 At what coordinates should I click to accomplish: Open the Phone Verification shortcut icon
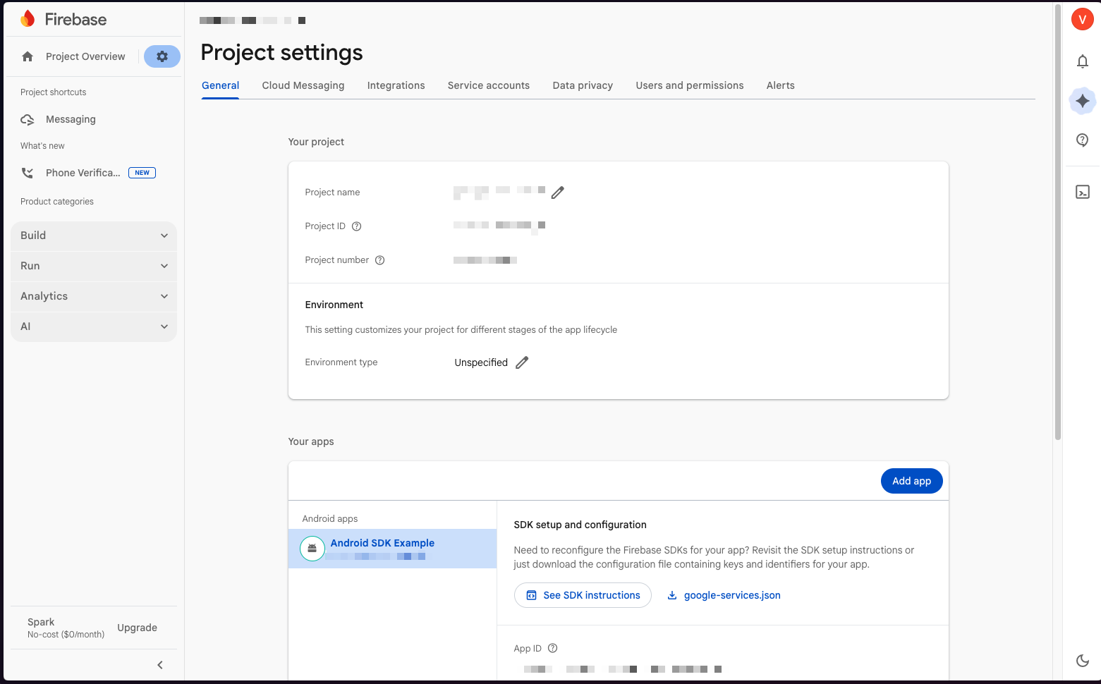tap(27, 172)
